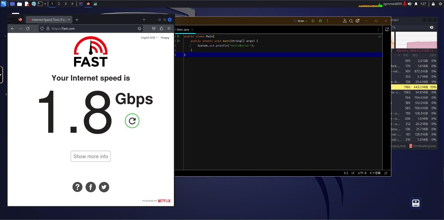Click the FAST logo
Screen dimensions: 444x220
91,52
